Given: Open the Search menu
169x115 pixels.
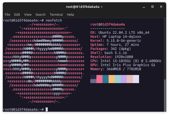Looking at the screenshot, I should pos(40,14).
